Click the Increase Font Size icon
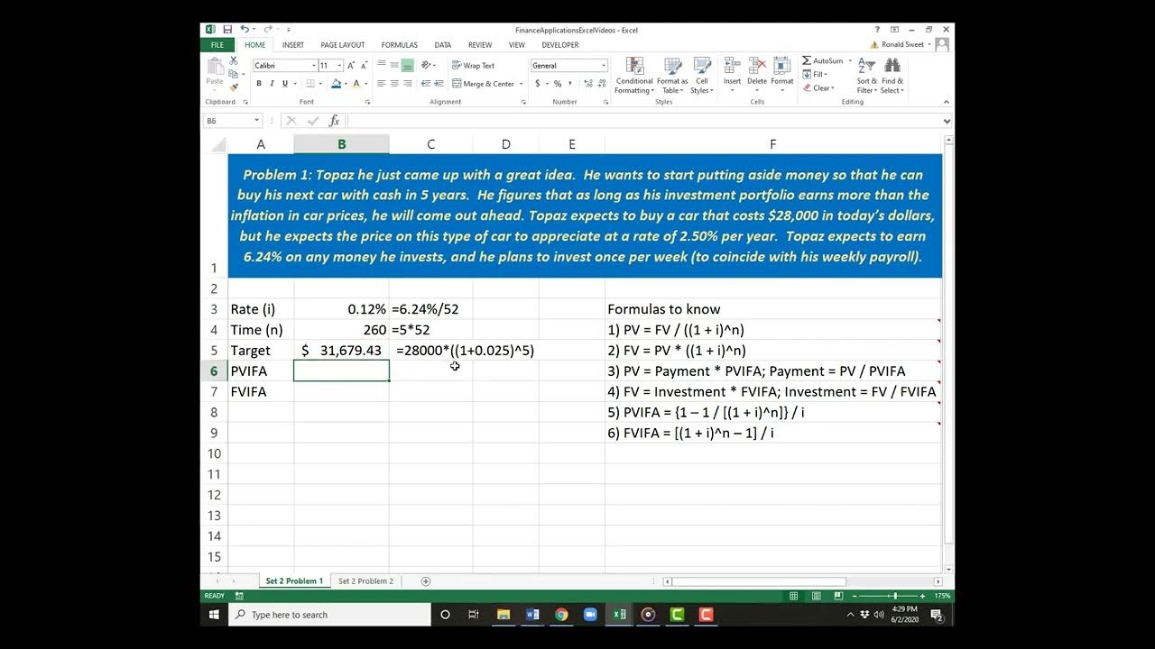Image resolution: width=1155 pixels, height=649 pixels. point(352,65)
